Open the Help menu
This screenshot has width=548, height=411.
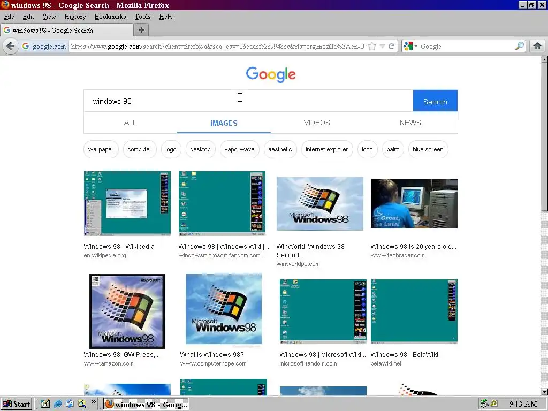[x=166, y=17]
